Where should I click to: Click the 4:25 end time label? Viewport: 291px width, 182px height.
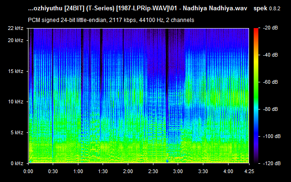(249, 171)
